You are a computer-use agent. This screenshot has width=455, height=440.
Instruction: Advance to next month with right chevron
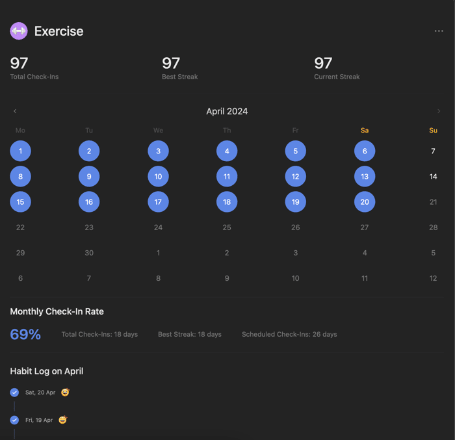tap(439, 111)
